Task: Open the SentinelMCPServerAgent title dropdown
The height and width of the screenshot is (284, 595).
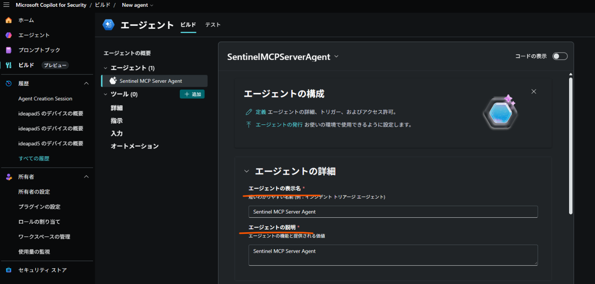Action: pos(336,56)
